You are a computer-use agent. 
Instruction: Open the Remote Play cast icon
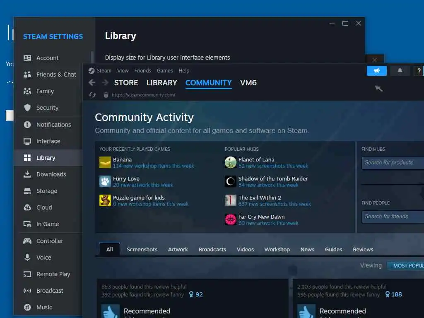27,274
